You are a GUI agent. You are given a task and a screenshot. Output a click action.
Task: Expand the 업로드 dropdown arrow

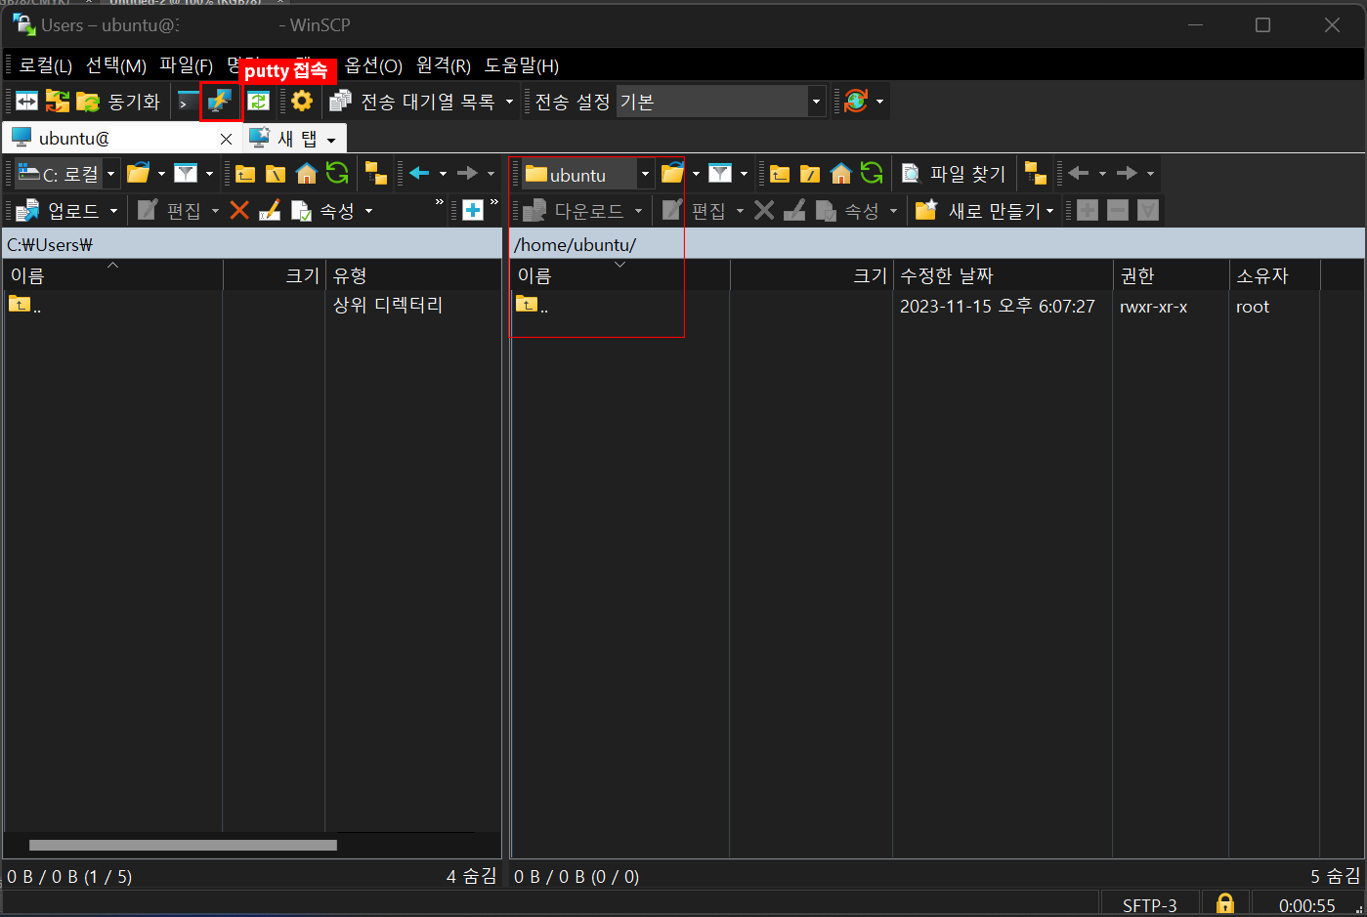113,211
